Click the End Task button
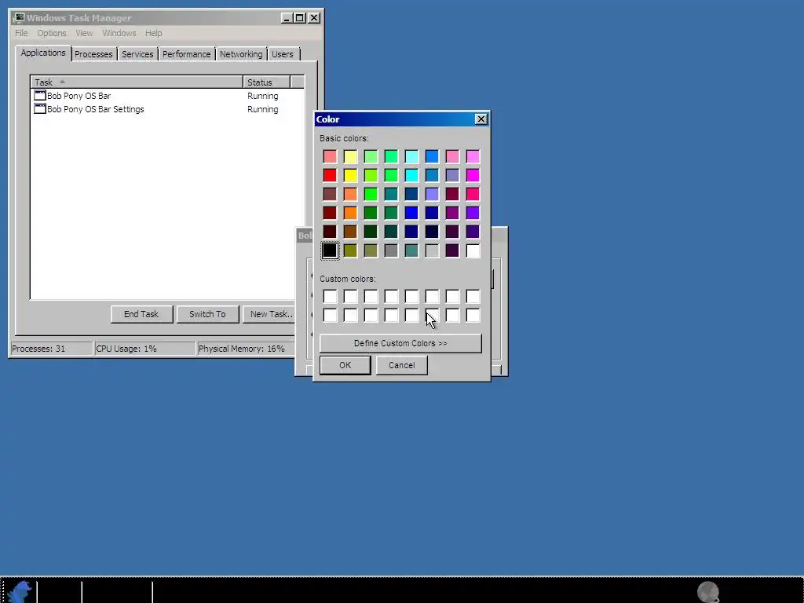The image size is (804, 603). click(x=141, y=314)
